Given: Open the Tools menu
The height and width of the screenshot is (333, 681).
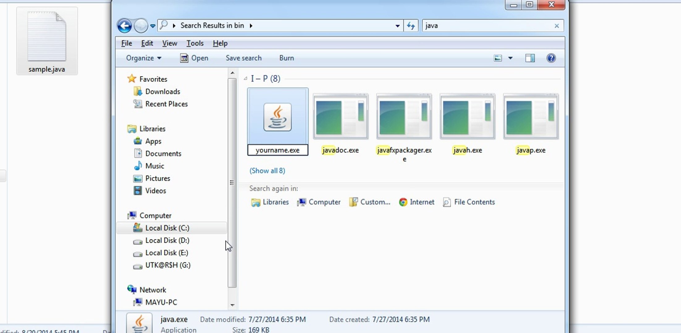Looking at the screenshot, I should pyautogui.click(x=195, y=43).
